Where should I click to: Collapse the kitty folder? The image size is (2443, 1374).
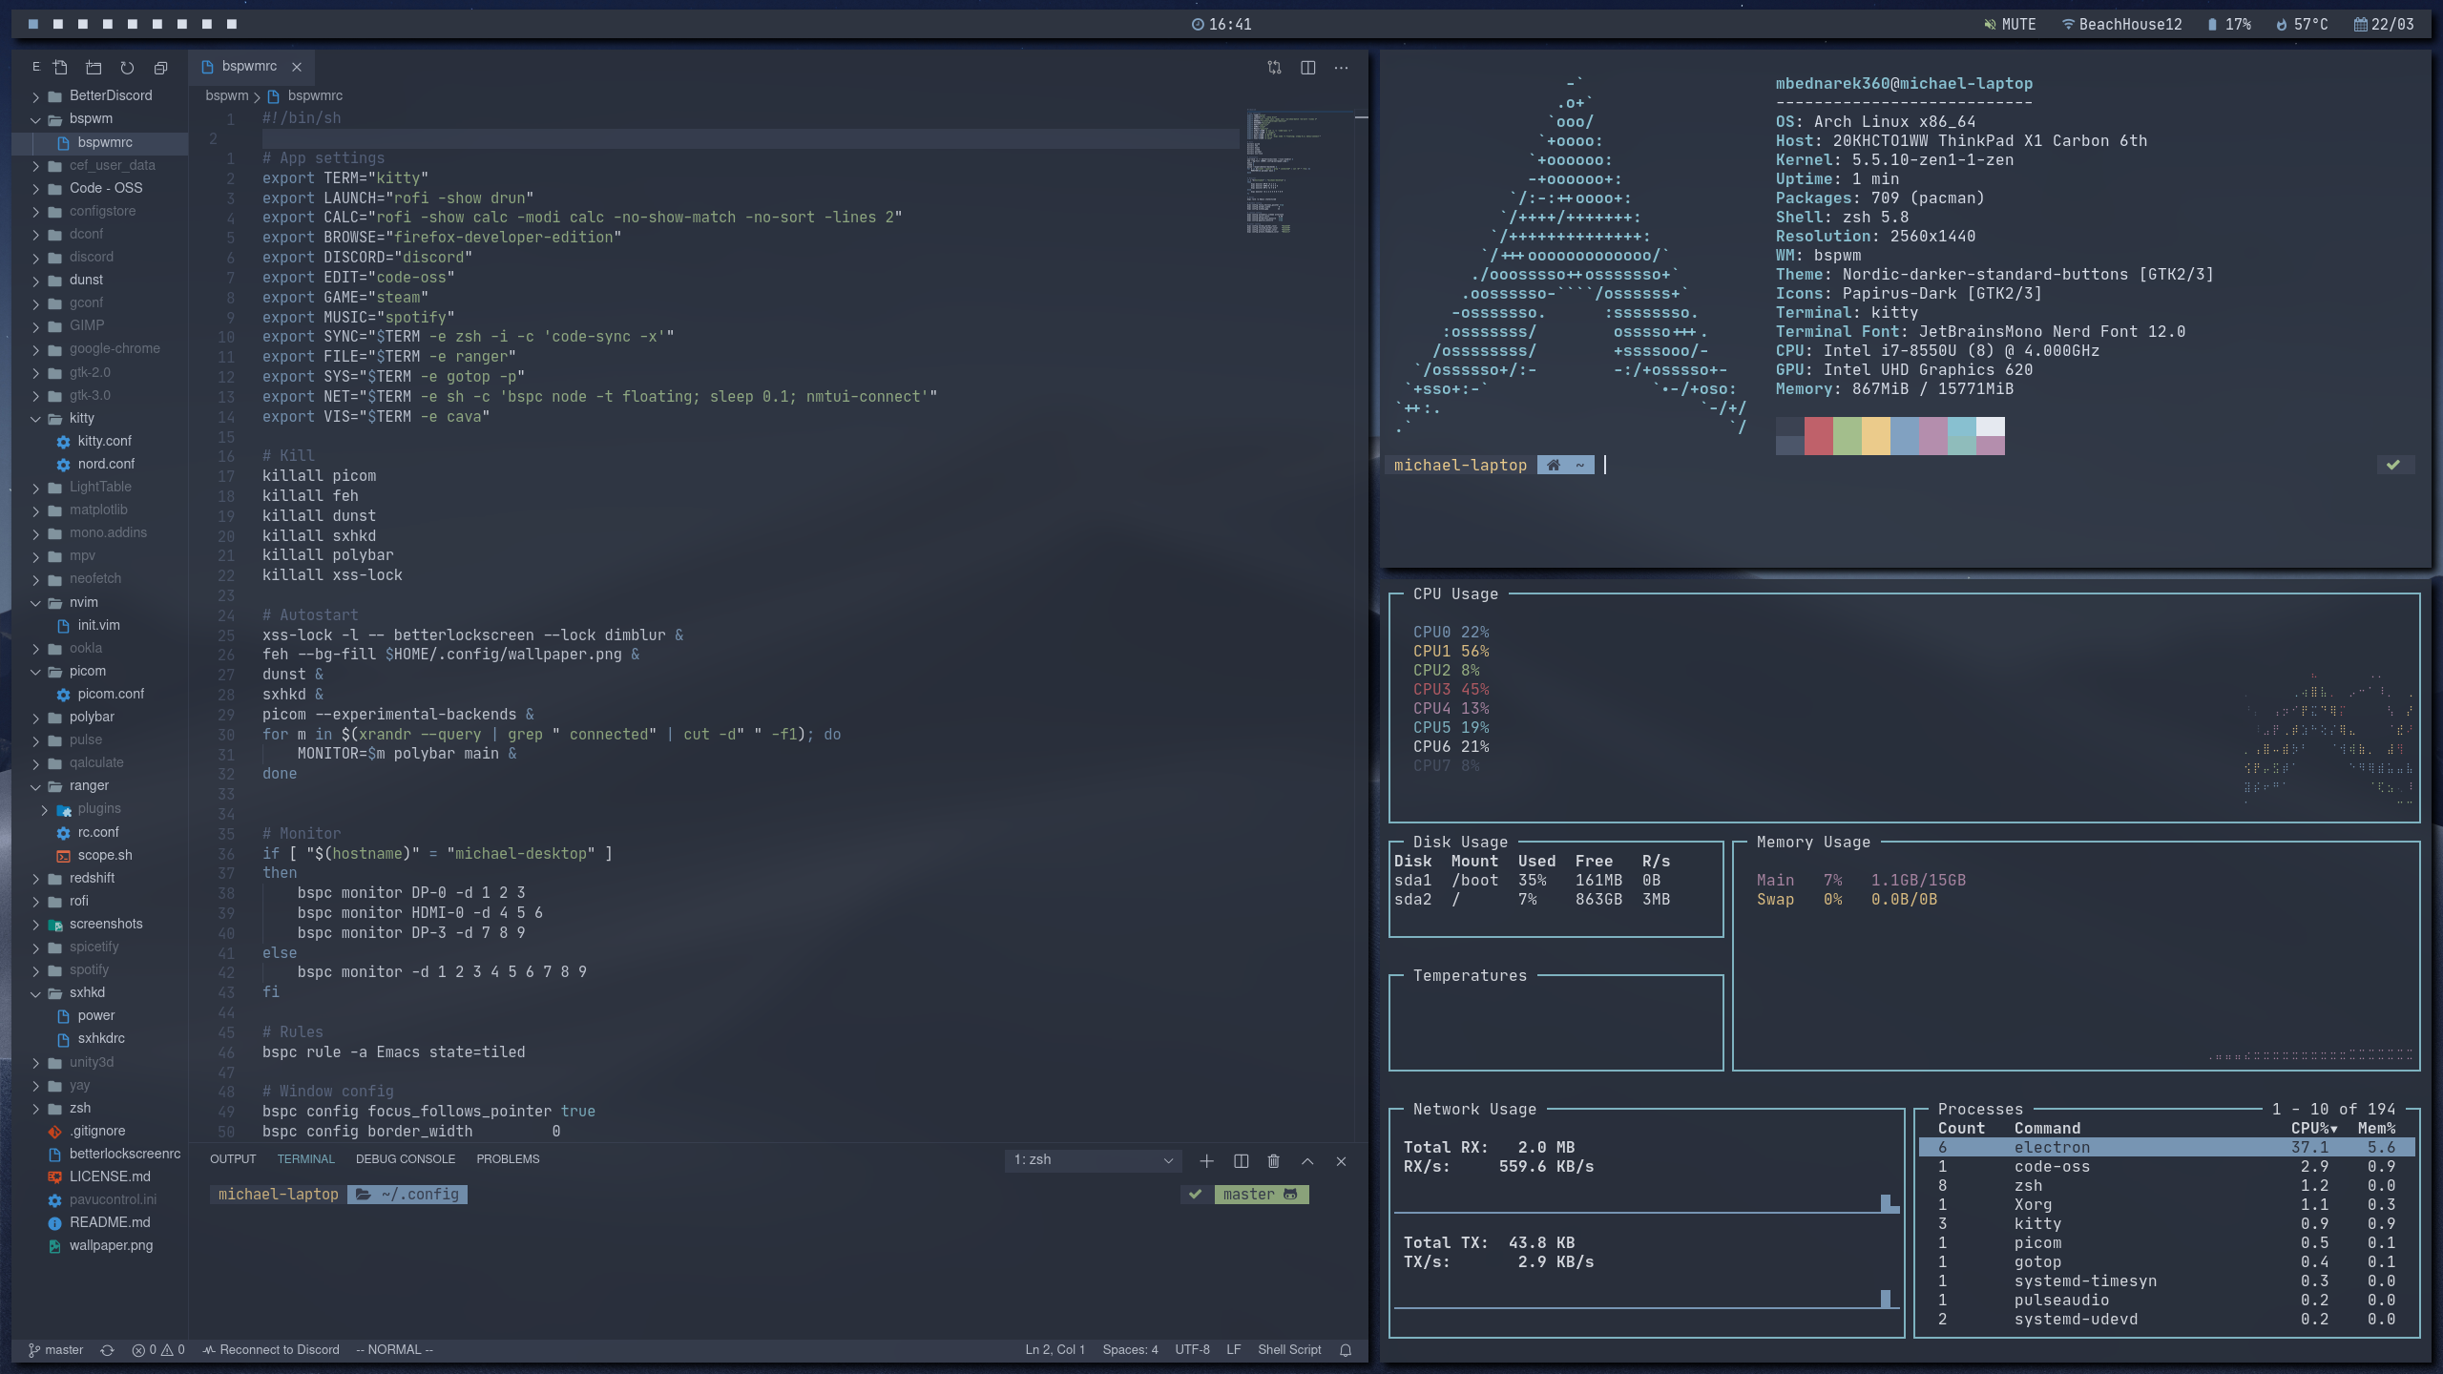click(x=81, y=418)
